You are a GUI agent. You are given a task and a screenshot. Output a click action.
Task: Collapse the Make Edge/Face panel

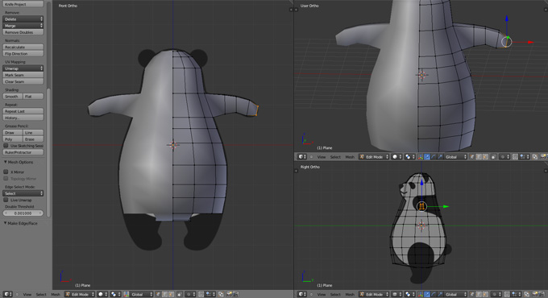[6, 223]
